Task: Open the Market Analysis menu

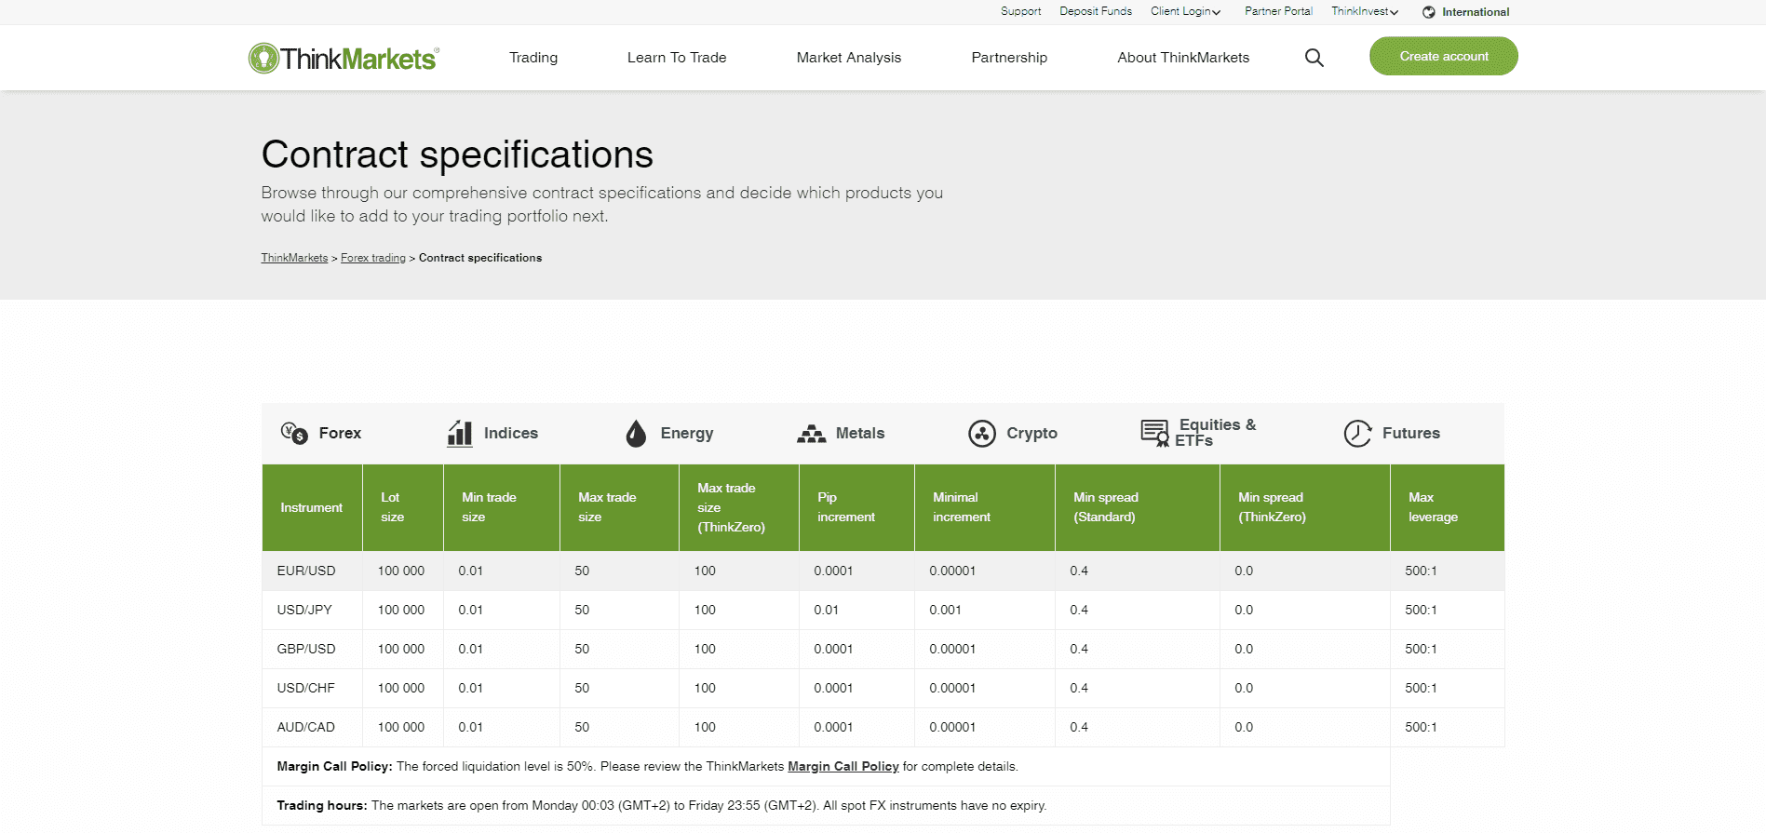Action: pyautogui.click(x=848, y=58)
